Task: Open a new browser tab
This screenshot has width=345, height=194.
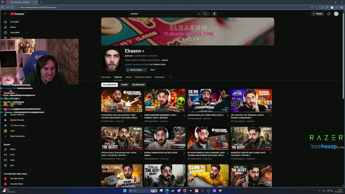Action: point(41,2)
